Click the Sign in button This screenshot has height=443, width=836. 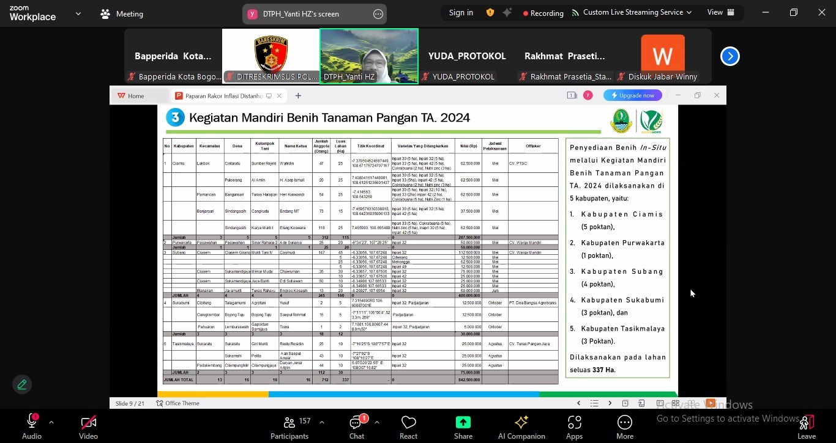coord(461,12)
